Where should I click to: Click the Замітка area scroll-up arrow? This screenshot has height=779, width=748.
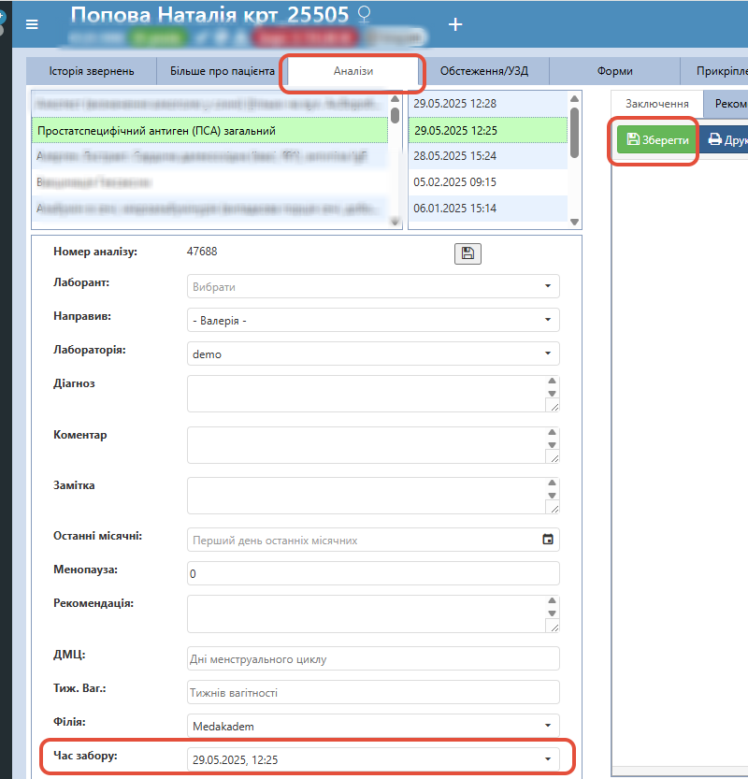coord(552,483)
